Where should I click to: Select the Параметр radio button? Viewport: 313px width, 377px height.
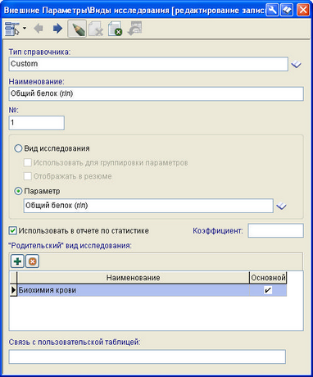[x=18, y=191]
